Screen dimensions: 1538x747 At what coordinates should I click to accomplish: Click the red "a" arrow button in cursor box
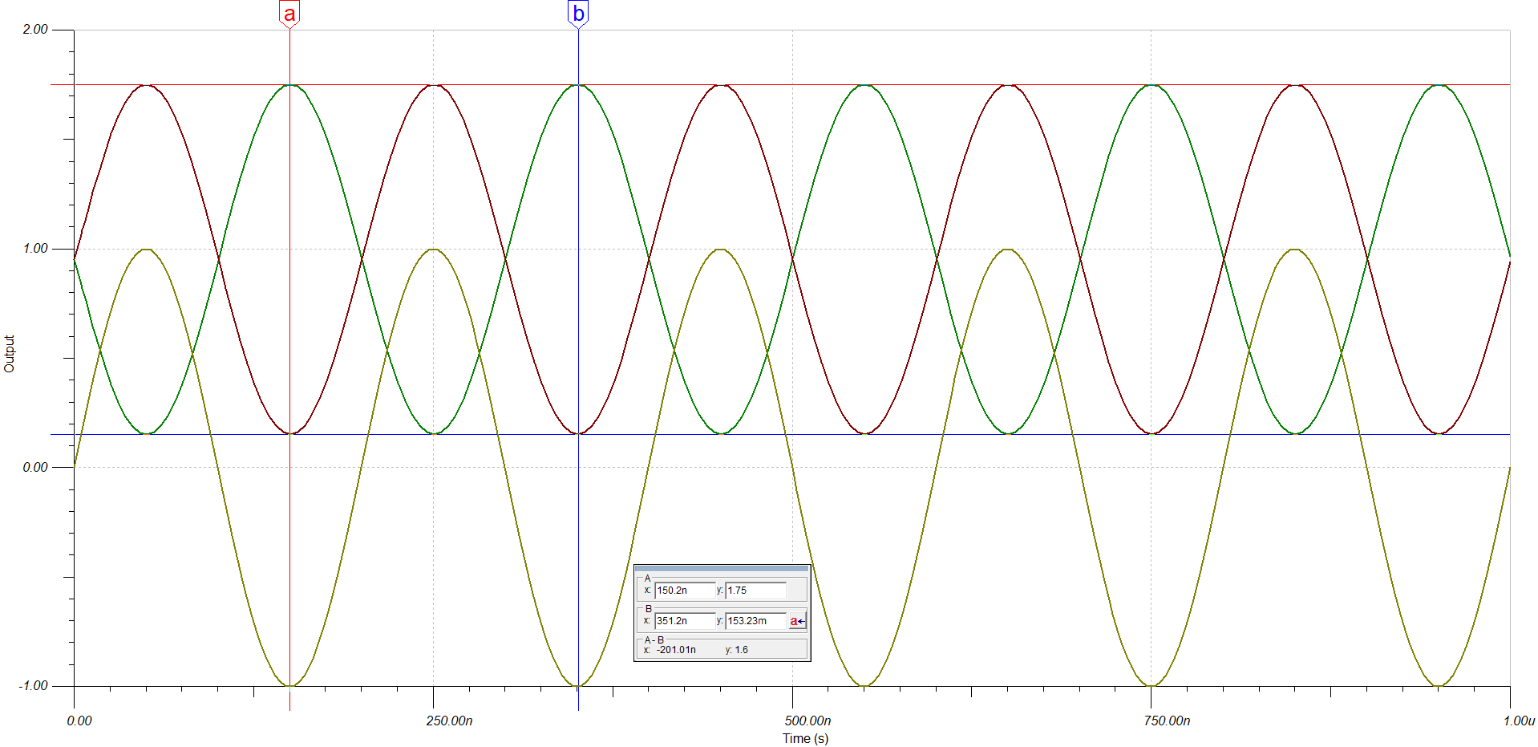pyautogui.click(x=795, y=620)
